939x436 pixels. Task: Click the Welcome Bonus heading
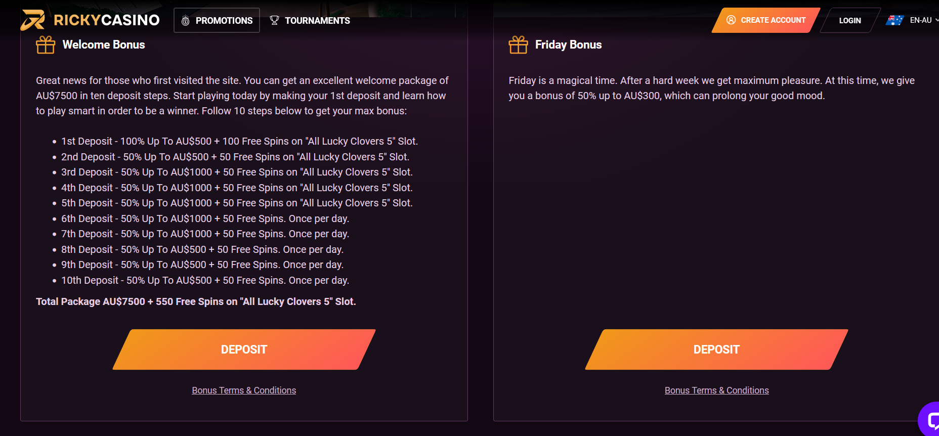click(x=104, y=45)
